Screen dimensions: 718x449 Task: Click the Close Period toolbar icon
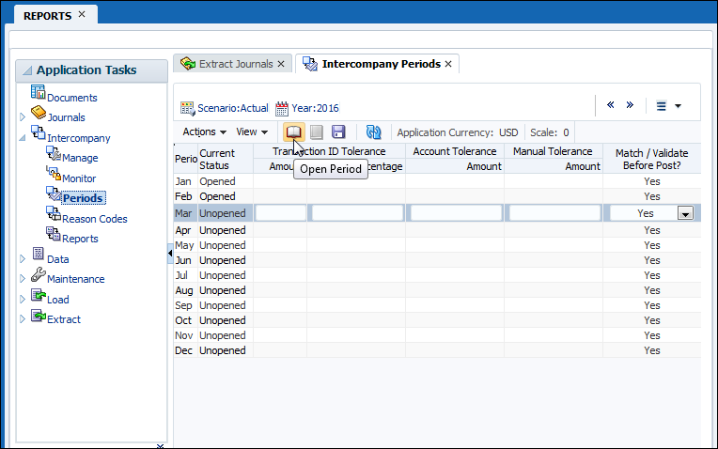(x=317, y=132)
